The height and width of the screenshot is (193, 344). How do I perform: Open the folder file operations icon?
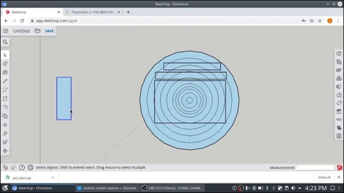(x=37, y=31)
